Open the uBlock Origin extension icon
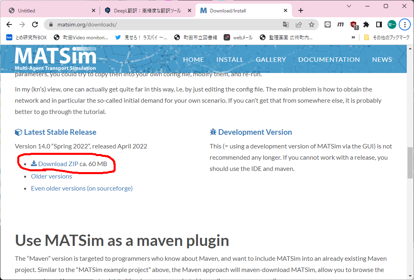The width and height of the screenshot is (414, 280). coord(354,24)
